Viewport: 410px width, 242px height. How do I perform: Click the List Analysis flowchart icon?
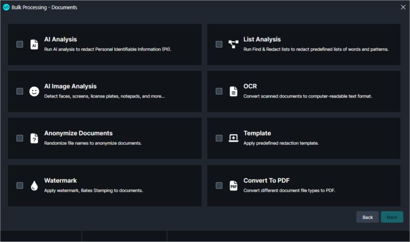pyautogui.click(x=233, y=44)
